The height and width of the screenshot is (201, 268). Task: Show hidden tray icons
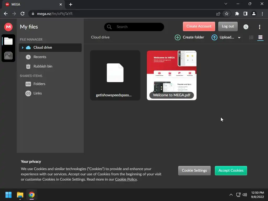tap(231, 195)
